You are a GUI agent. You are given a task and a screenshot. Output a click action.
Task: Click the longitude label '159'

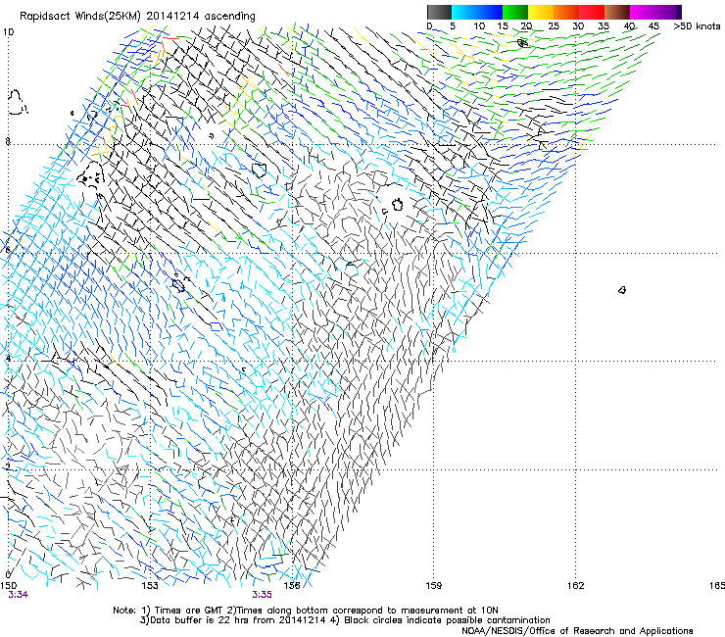pos(434,586)
